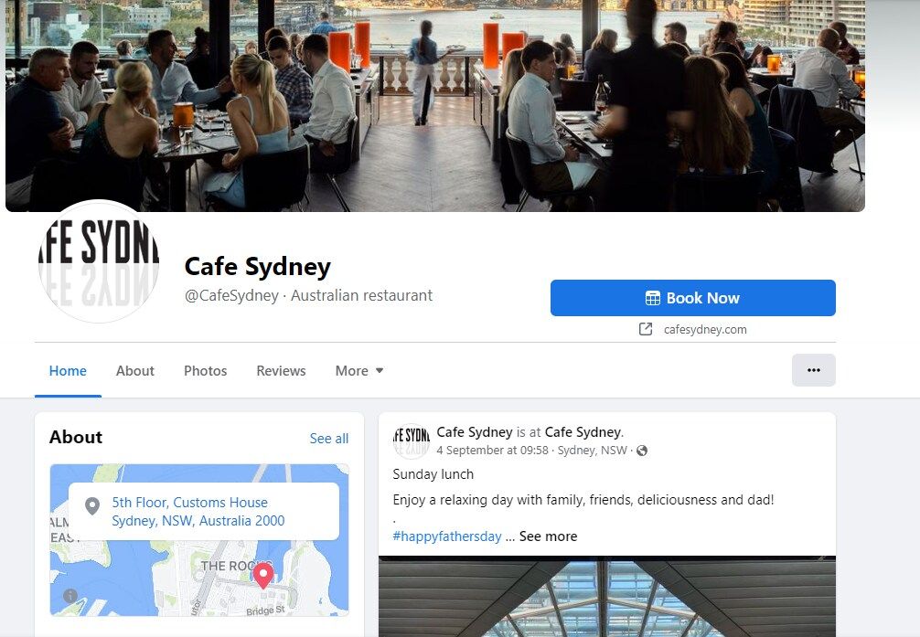Click the map info icon in corner
920x637 pixels.
[70, 595]
